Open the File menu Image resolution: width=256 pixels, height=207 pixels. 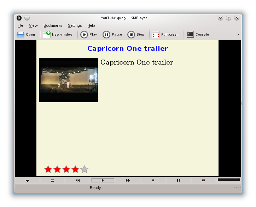pos(20,26)
